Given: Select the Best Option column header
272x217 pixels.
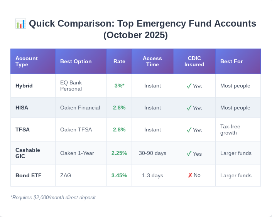Looking at the screenshot, I should pos(76,61).
